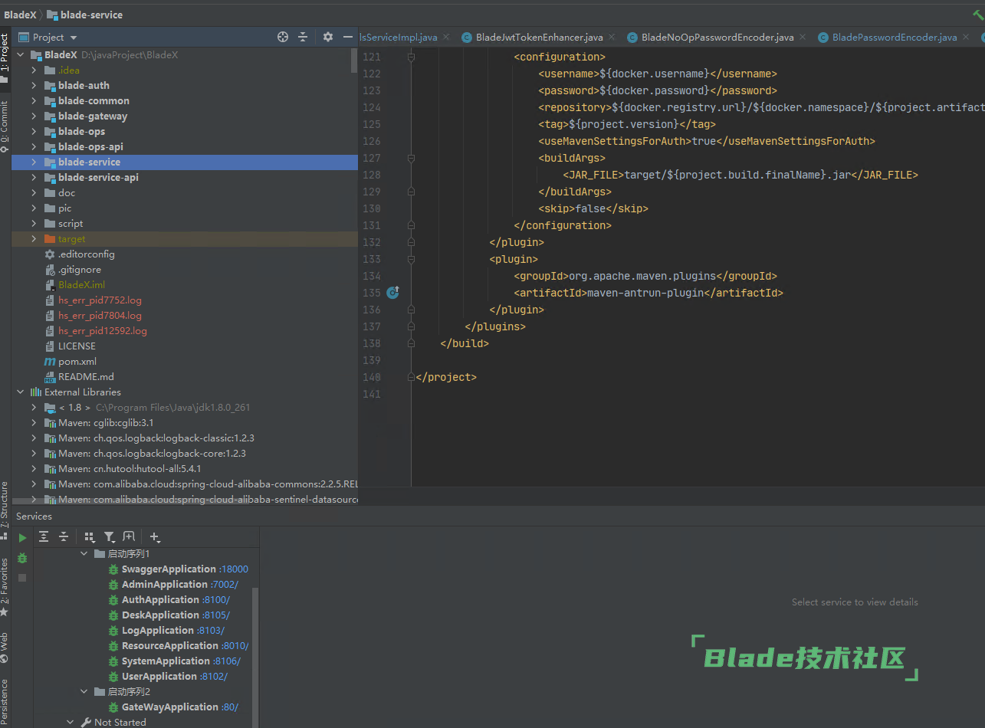Select hs_err_pid7752.log file
This screenshot has width=985, height=728.
(100, 300)
